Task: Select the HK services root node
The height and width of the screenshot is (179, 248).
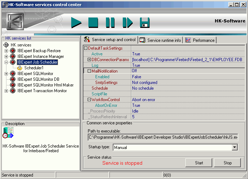Action: point(21,45)
